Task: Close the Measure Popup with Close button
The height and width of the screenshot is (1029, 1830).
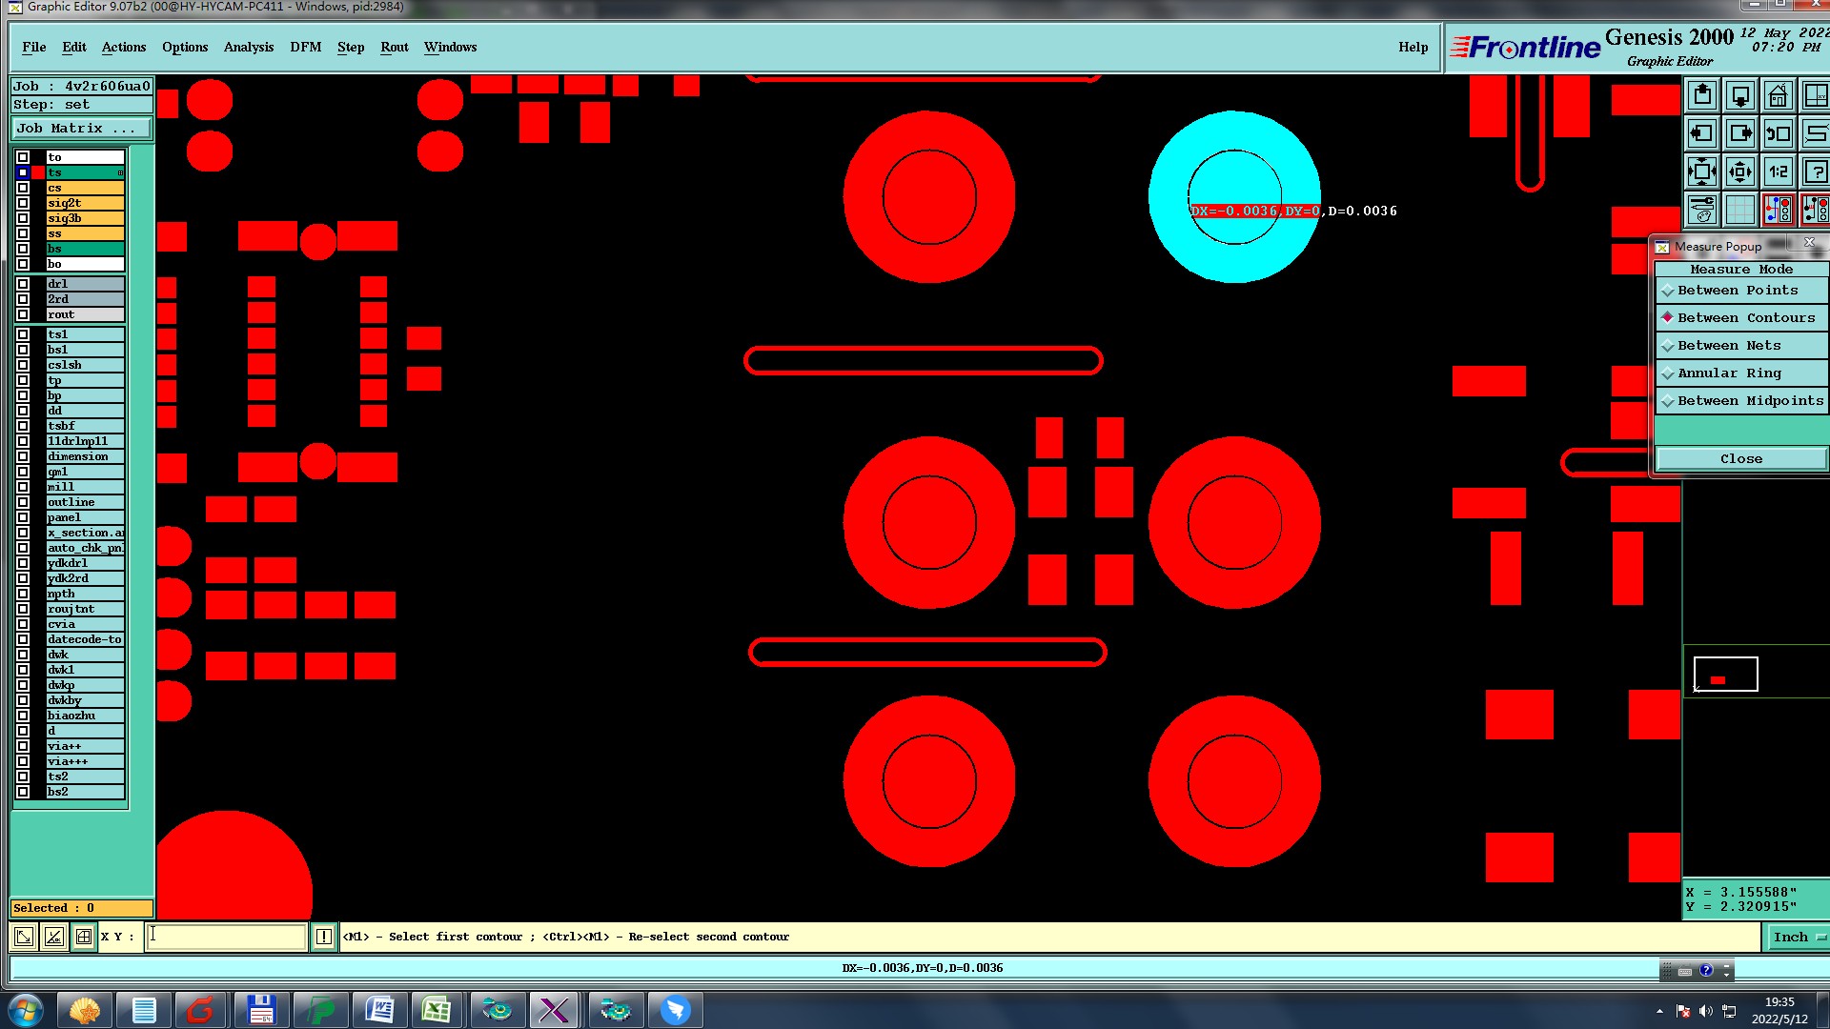Action: click(x=1740, y=459)
